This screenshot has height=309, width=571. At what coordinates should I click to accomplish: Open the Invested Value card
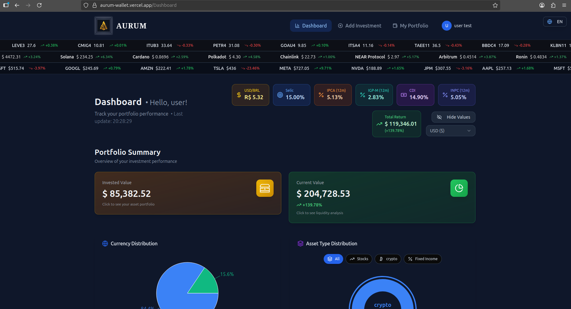(188, 193)
